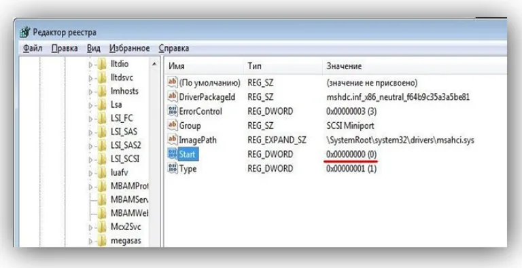The height and width of the screenshot is (268, 522).
Task: Expand the lltdio tree node
Action: tap(90, 64)
